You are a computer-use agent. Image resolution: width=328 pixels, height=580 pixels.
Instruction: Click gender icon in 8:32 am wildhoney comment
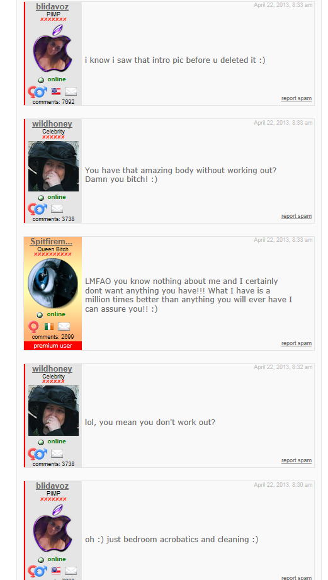[x=38, y=453]
